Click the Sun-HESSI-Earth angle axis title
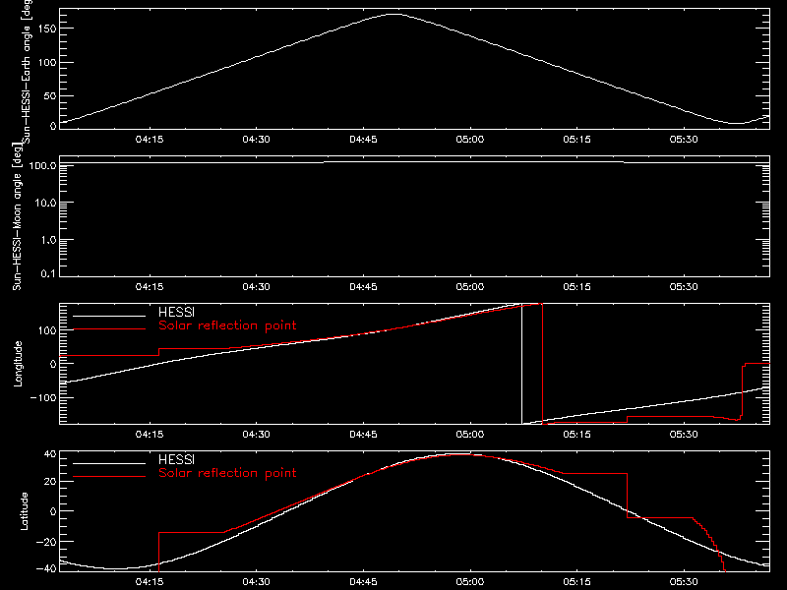The width and height of the screenshot is (787, 590). click(x=27, y=72)
